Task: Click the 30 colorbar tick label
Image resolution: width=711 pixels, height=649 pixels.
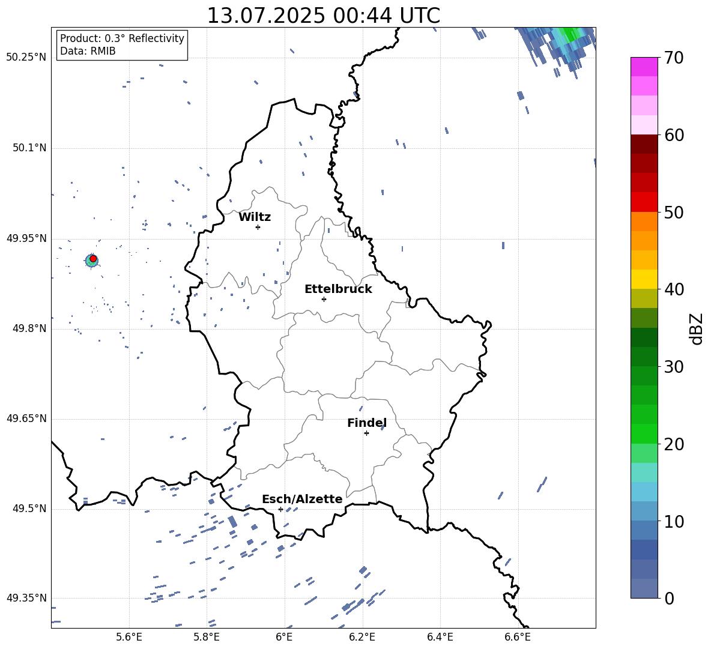Action: [x=674, y=367]
